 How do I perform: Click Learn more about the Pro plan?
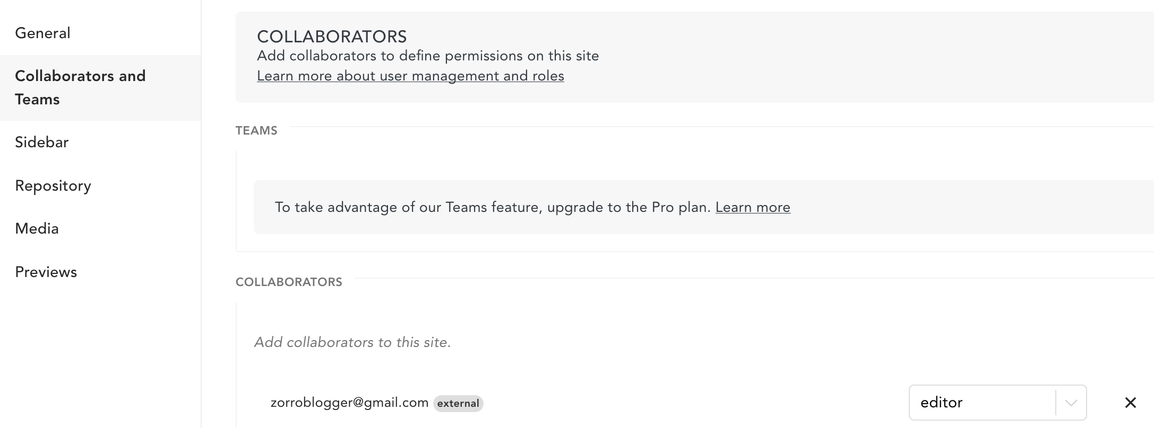pyautogui.click(x=753, y=207)
